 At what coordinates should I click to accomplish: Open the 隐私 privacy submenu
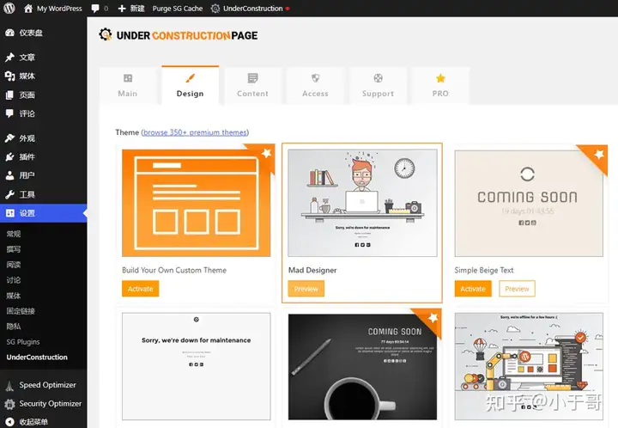point(14,327)
